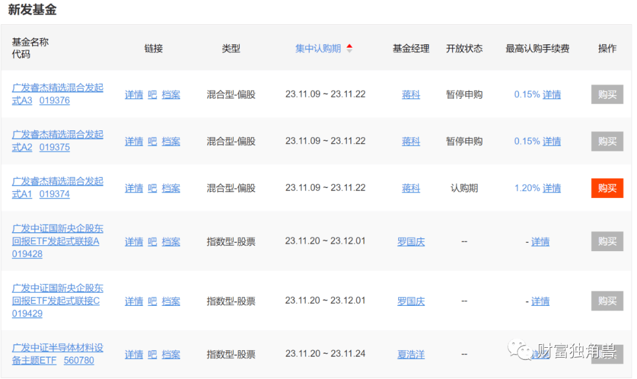Open fund code 019428 link
This screenshot has height=379, width=637.
click(x=27, y=254)
